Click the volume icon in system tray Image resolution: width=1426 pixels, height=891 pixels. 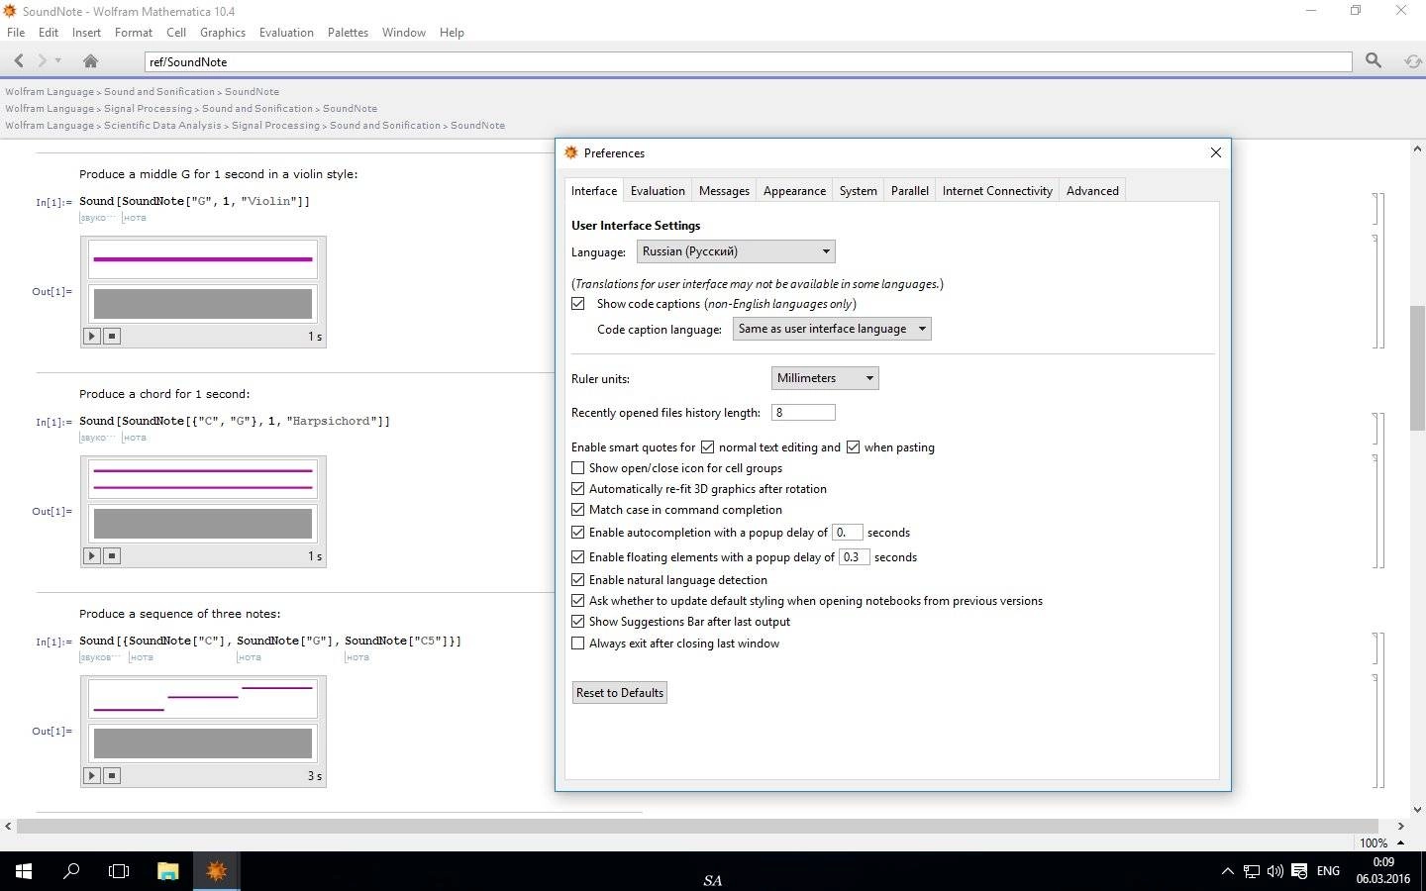tap(1275, 871)
